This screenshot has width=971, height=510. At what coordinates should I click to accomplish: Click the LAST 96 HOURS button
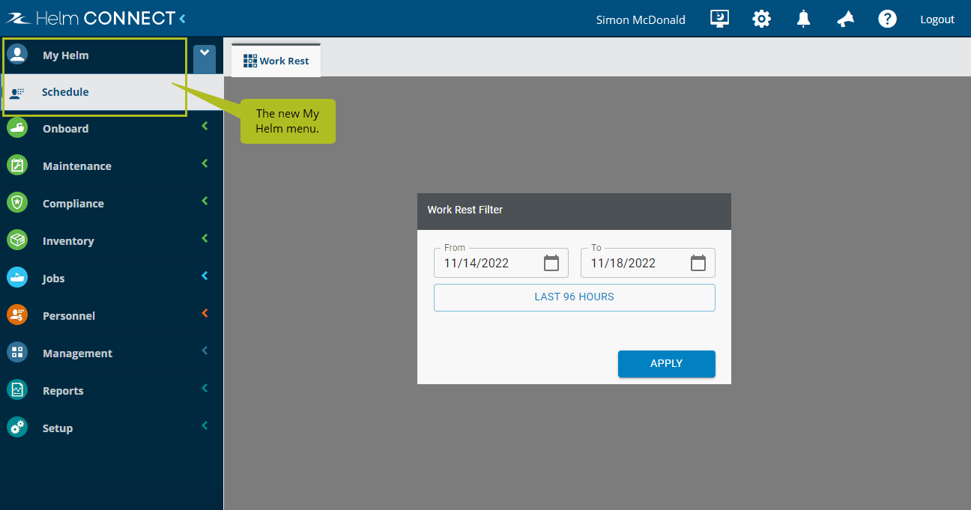[575, 297]
